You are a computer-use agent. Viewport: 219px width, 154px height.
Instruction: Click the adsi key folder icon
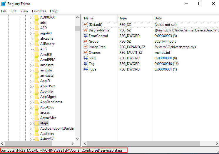[x=36, y=23]
